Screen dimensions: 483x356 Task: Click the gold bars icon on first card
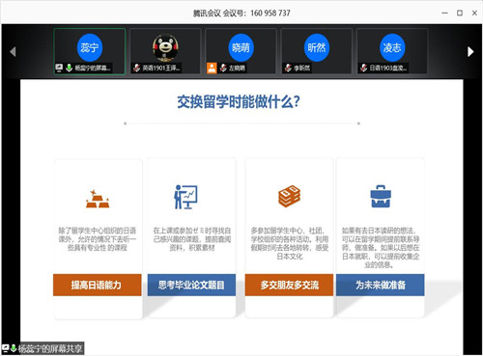coord(98,199)
